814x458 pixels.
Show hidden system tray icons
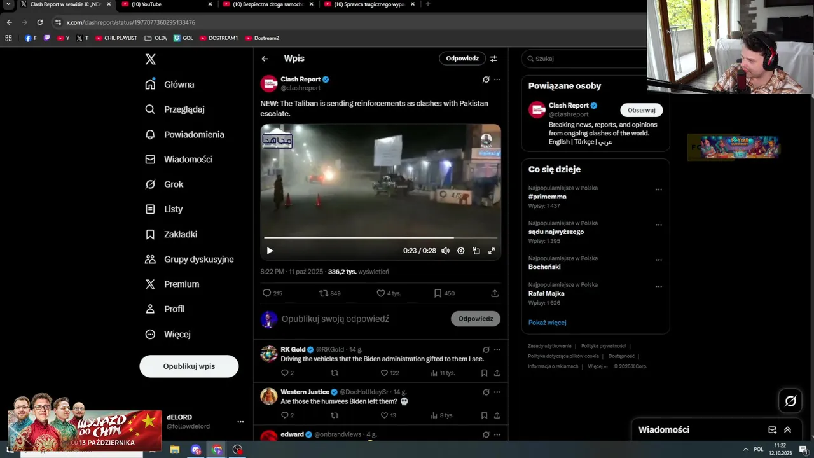point(745,450)
